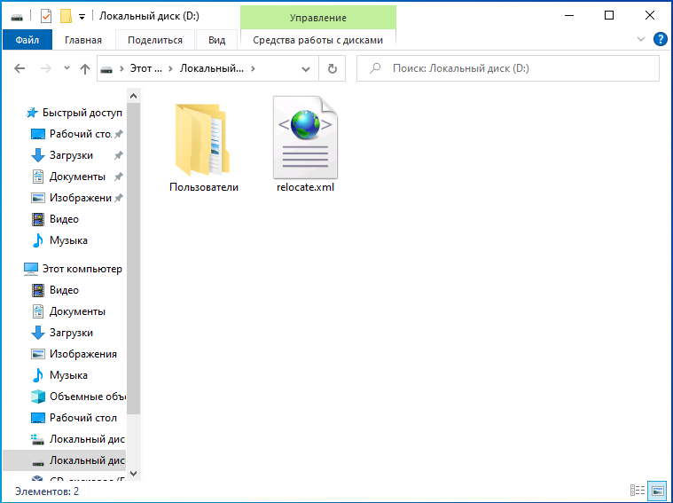Image resolution: width=673 pixels, height=503 pixels.
Task: Expand the chevron after Локальный... breadcrumb
Action: coord(254,68)
